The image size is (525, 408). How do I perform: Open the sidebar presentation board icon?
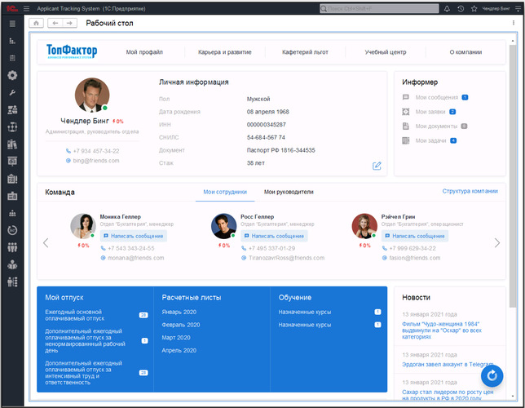(x=12, y=162)
